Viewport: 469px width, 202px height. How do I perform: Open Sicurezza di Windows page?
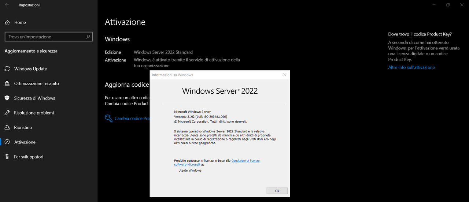pos(49,98)
